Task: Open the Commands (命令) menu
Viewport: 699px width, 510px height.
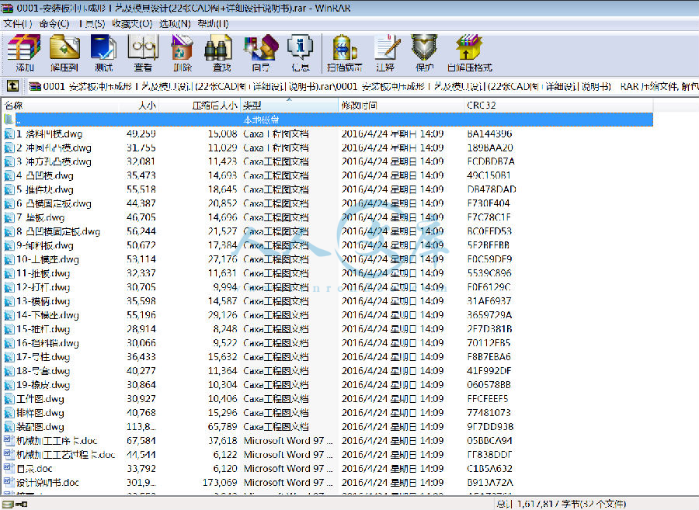Action: [54, 23]
